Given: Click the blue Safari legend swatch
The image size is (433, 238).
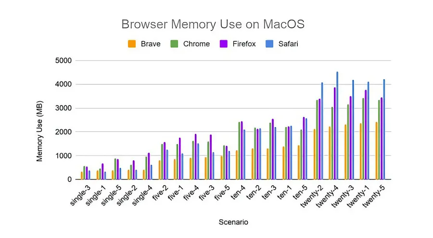Looking at the screenshot, I should pos(271,44).
